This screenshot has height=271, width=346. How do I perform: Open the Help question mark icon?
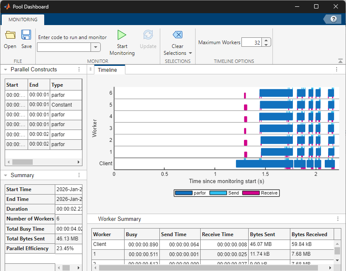pyautogui.click(x=333, y=19)
